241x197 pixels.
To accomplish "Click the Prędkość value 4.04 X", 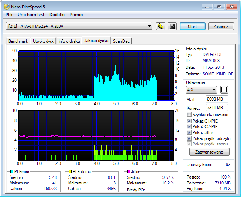I will pyautogui.click(x=225, y=189).
